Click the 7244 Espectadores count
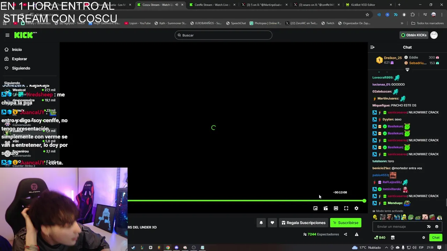 pos(321,234)
